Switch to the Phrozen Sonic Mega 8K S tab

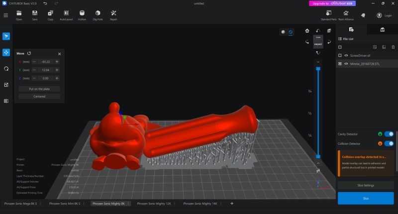(20, 204)
